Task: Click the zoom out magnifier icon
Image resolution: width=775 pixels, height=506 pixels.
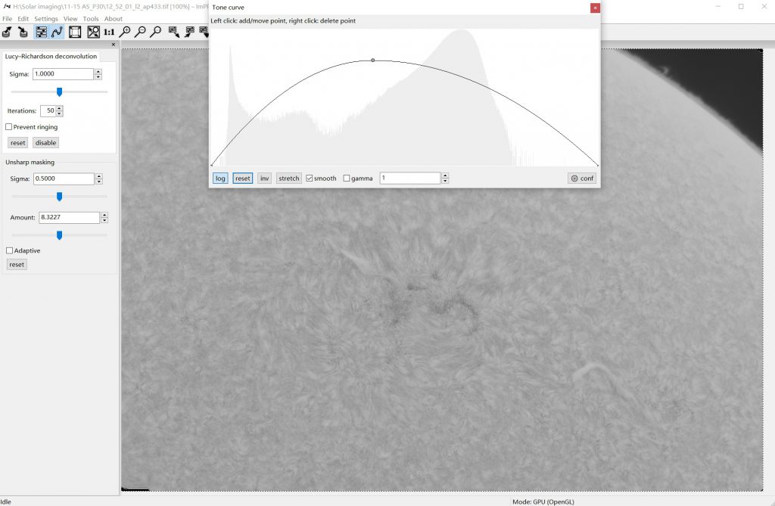Action: [x=140, y=32]
